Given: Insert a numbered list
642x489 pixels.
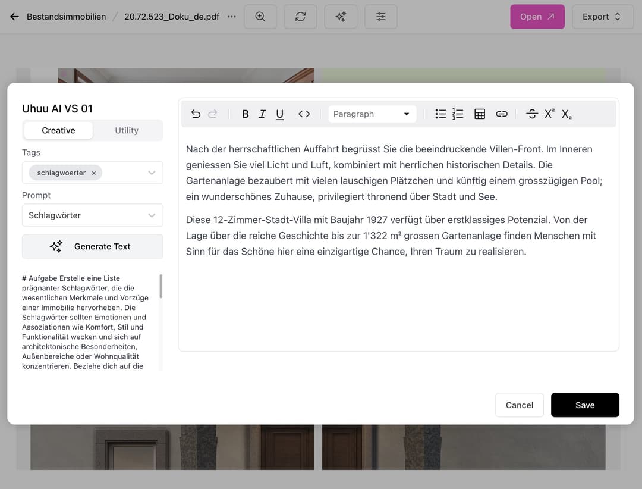Looking at the screenshot, I should [458, 114].
